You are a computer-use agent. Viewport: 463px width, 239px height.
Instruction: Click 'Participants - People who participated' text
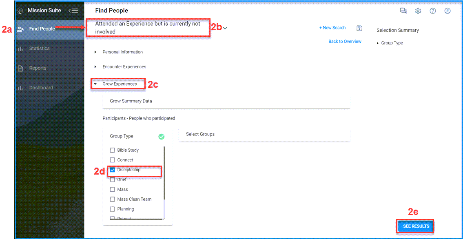point(139,118)
